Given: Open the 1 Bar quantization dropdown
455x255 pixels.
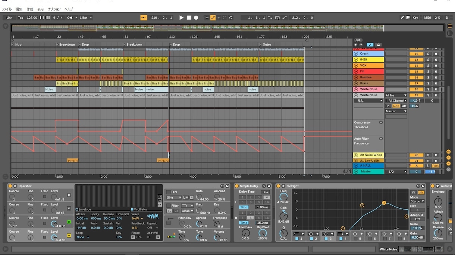Looking at the screenshot, I should [85, 17].
